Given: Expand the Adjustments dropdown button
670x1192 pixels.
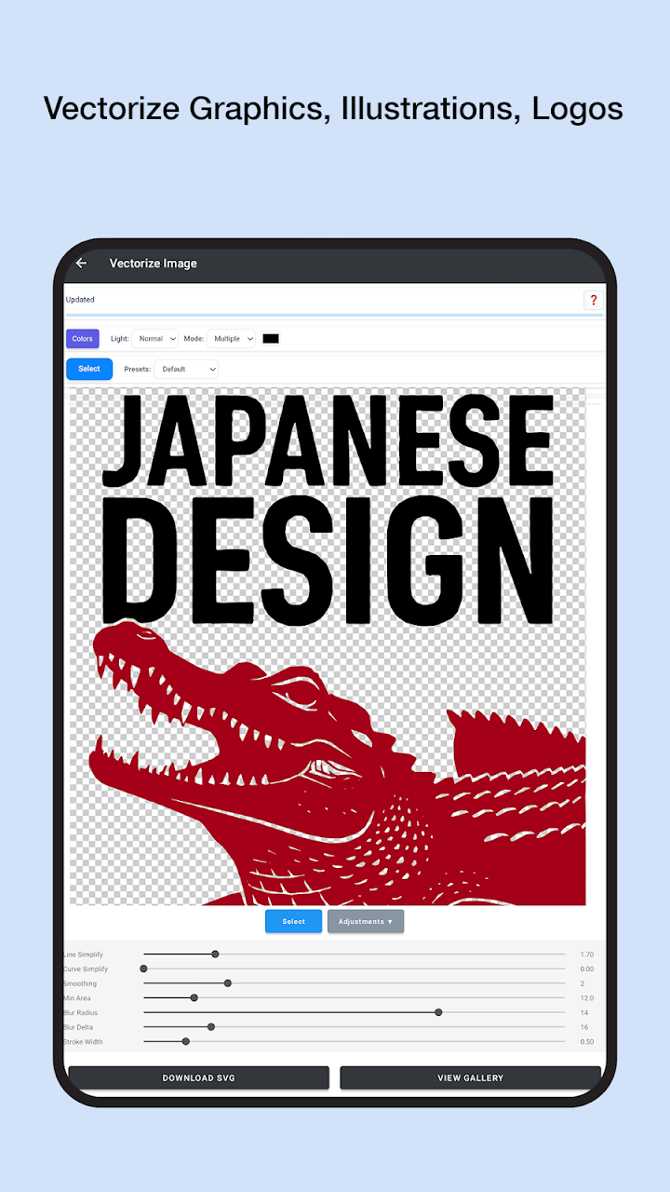Looking at the screenshot, I should click(366, 921).
